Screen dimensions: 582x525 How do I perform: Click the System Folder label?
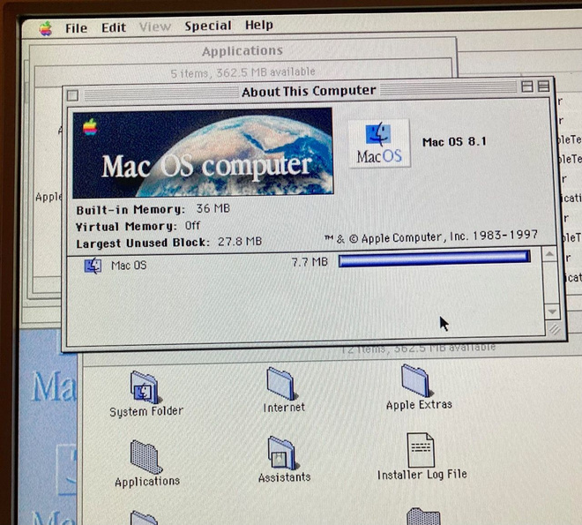click(x=146, y=411)
